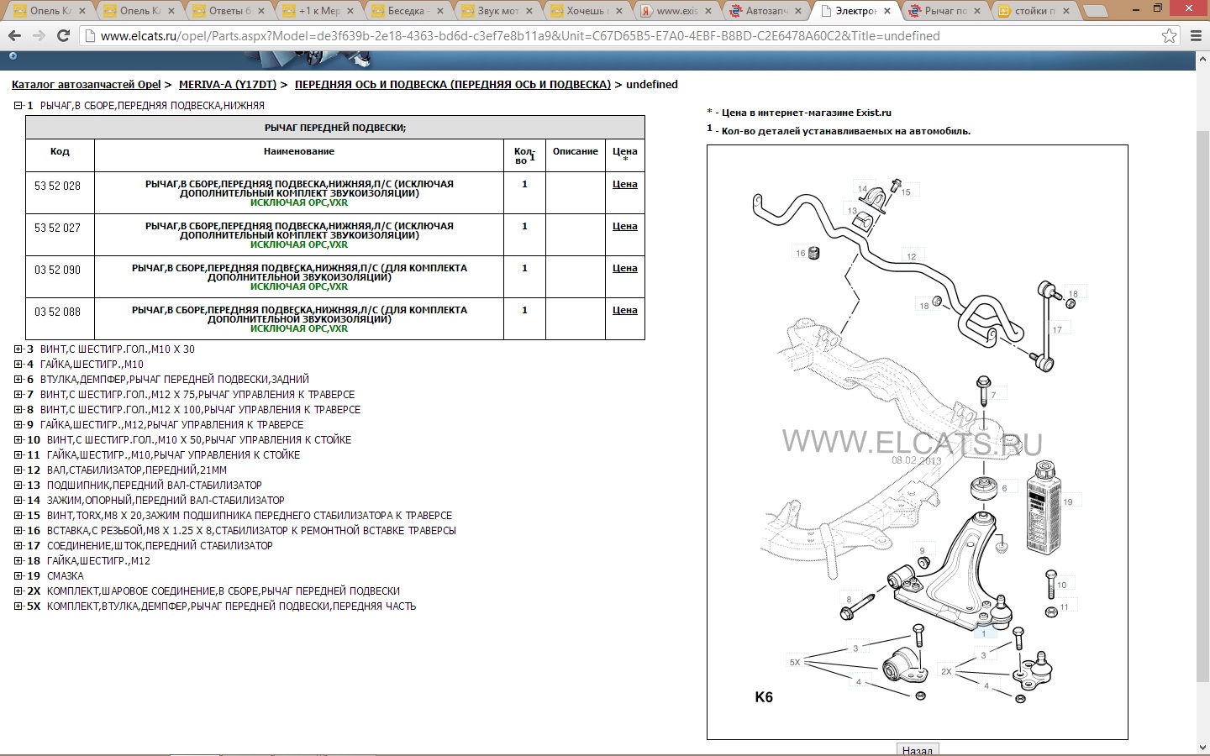Expand item 14 ЗАЖИМ,ОПОРНЫЙ
The width and height of the screenshot is (1210, 756).
18,501
